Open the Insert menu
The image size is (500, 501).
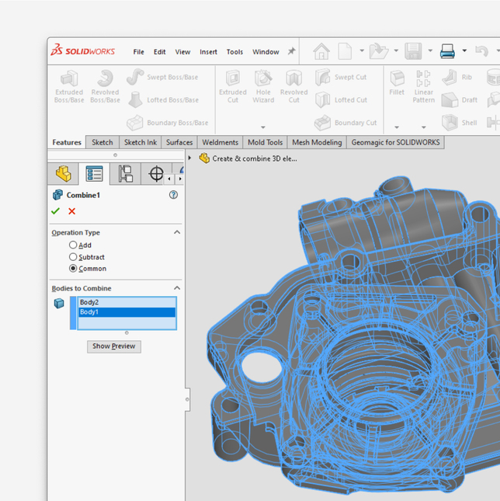click(208, 52)
